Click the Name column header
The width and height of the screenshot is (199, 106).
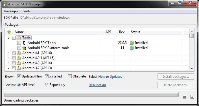19,32
